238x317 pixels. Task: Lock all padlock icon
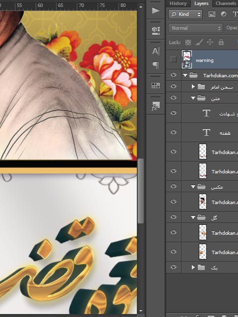(221, 42)
